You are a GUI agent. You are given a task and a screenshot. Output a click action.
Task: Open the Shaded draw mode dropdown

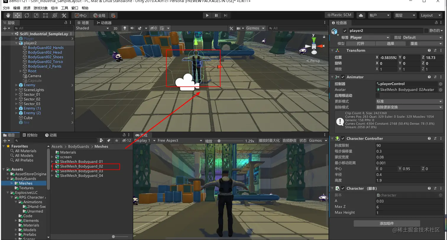tap(93, 28)
